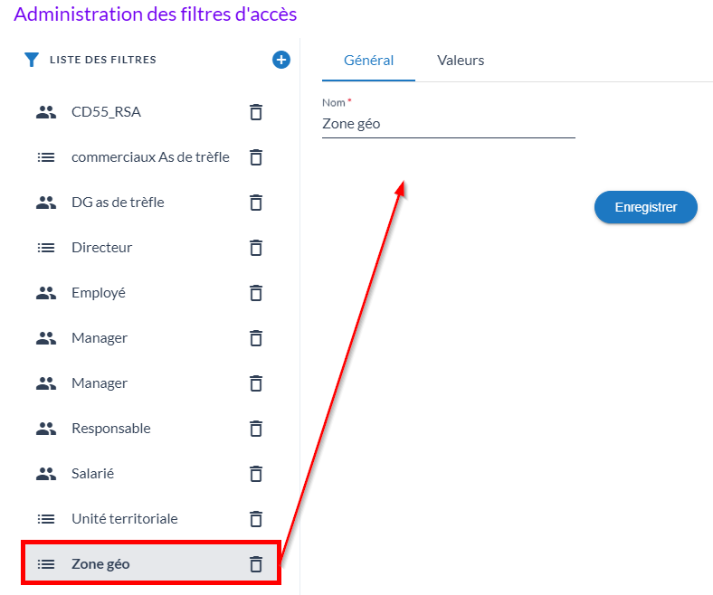This screenshot has height=595, width=713.
Task: Click the Nom input field
Action: (448, 124)
